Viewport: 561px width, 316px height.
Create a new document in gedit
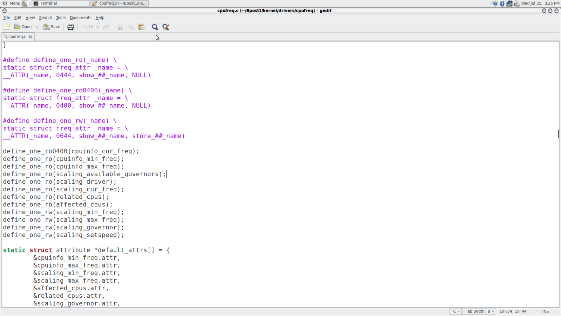click(6, 27)
